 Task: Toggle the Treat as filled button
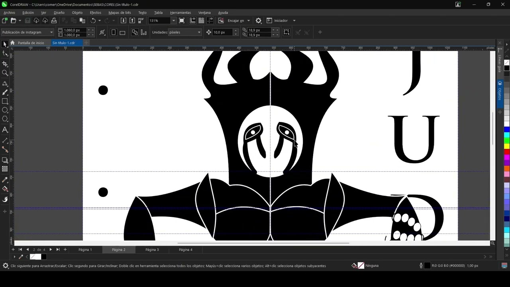pos(286,32)
